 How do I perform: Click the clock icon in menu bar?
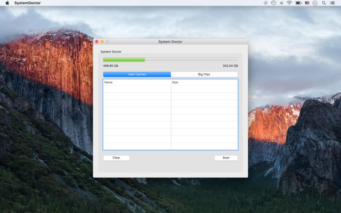(315, 3)
